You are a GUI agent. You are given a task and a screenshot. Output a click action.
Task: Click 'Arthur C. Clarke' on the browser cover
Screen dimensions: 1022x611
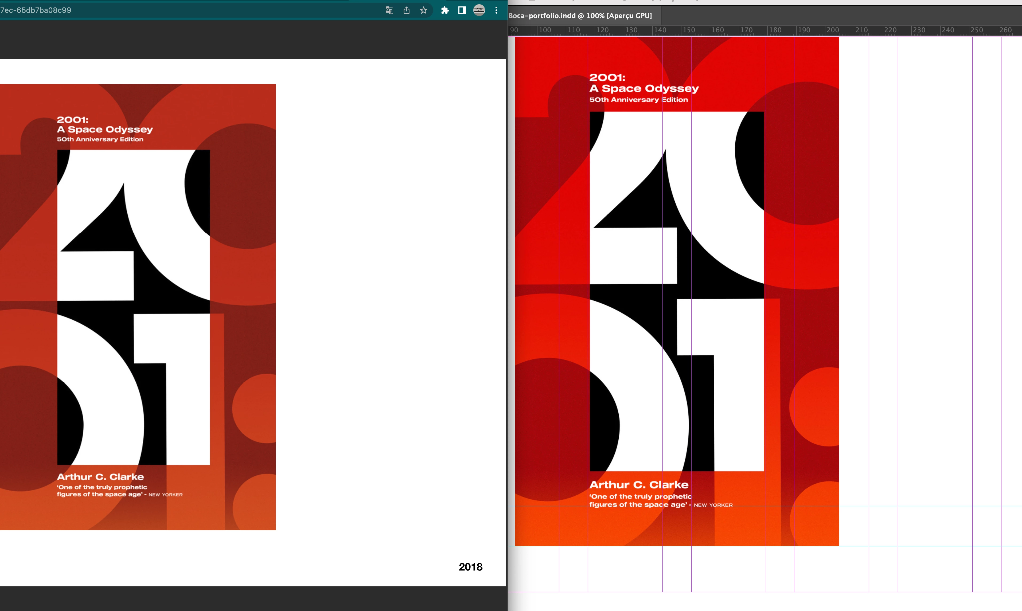tap(100, 477)
